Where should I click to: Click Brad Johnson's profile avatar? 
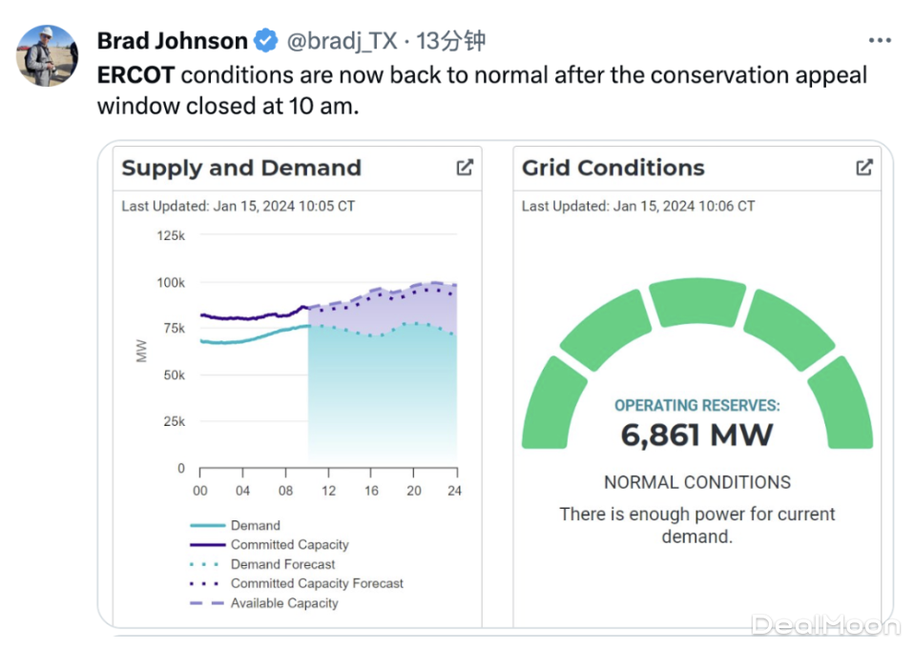tap(46, 56)
